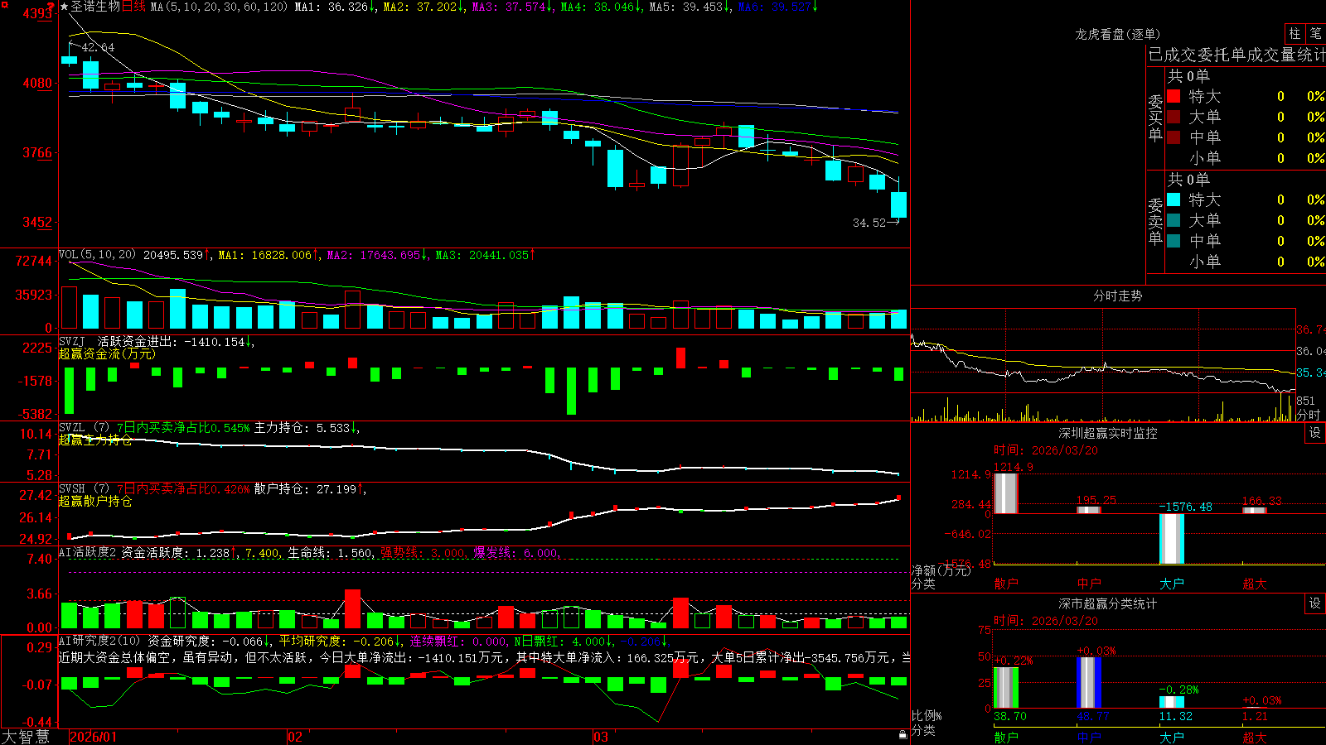Click the 超赢散户持仓 label

click(95, 501)
